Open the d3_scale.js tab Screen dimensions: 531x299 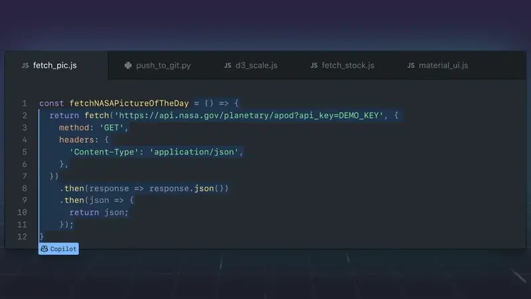pyautogui.click(x=257, y=66)
